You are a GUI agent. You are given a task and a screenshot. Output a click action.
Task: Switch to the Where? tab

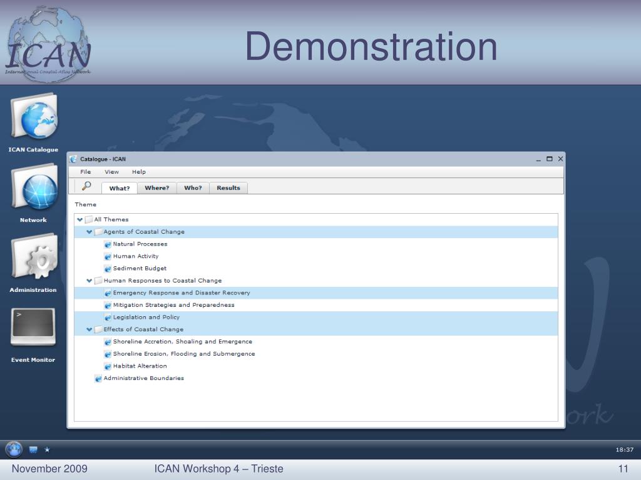[156, 187]
